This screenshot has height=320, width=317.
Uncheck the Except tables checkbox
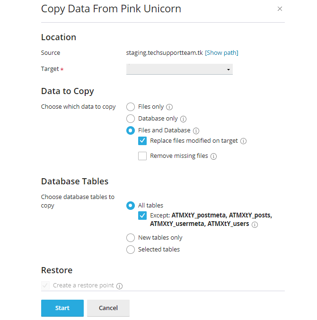click(142, 216)
